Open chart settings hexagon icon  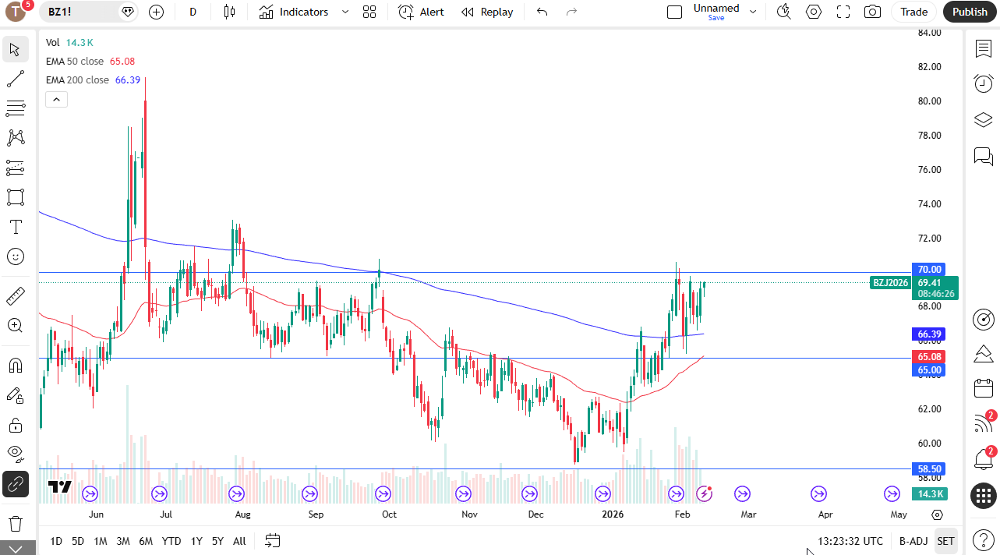coord(814,12)
